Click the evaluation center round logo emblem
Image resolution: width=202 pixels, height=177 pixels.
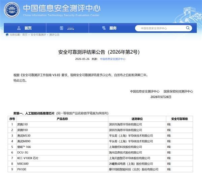point(12,10)
